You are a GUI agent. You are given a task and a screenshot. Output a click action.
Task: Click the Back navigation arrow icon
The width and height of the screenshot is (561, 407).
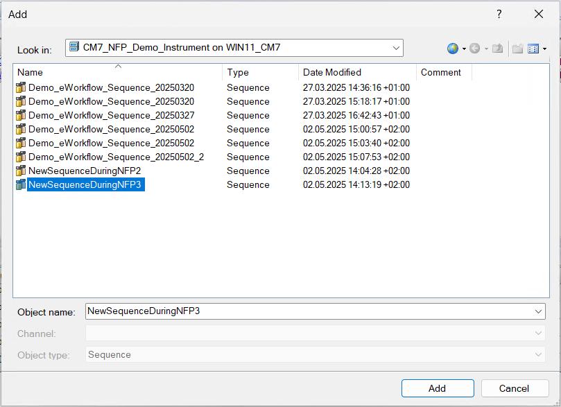tap(475, 49)
